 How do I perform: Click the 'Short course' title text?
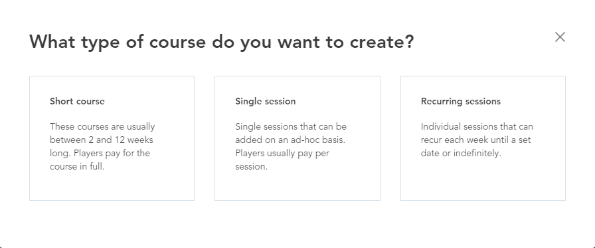point(77,102)
